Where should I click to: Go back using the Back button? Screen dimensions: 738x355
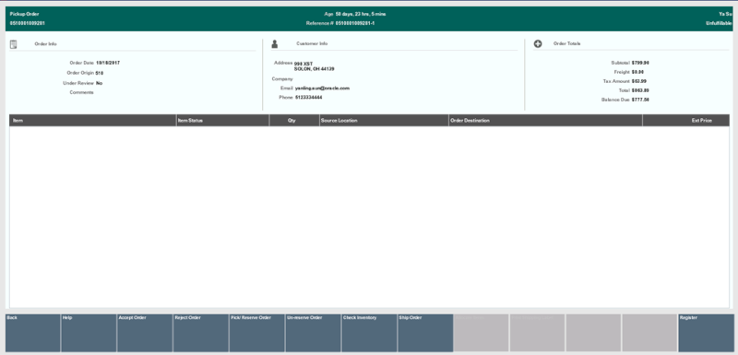coord(32,333)
